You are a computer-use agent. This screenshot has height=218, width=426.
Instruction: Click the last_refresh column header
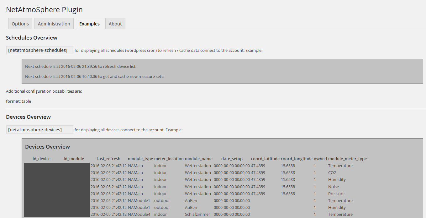(109, 159)
